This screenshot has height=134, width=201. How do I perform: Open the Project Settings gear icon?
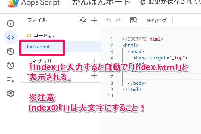[x=11, y=93]
